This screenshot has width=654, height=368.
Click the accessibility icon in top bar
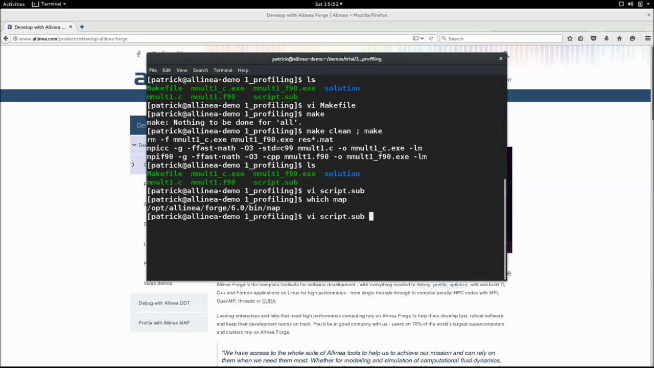(x=621, y=4)
